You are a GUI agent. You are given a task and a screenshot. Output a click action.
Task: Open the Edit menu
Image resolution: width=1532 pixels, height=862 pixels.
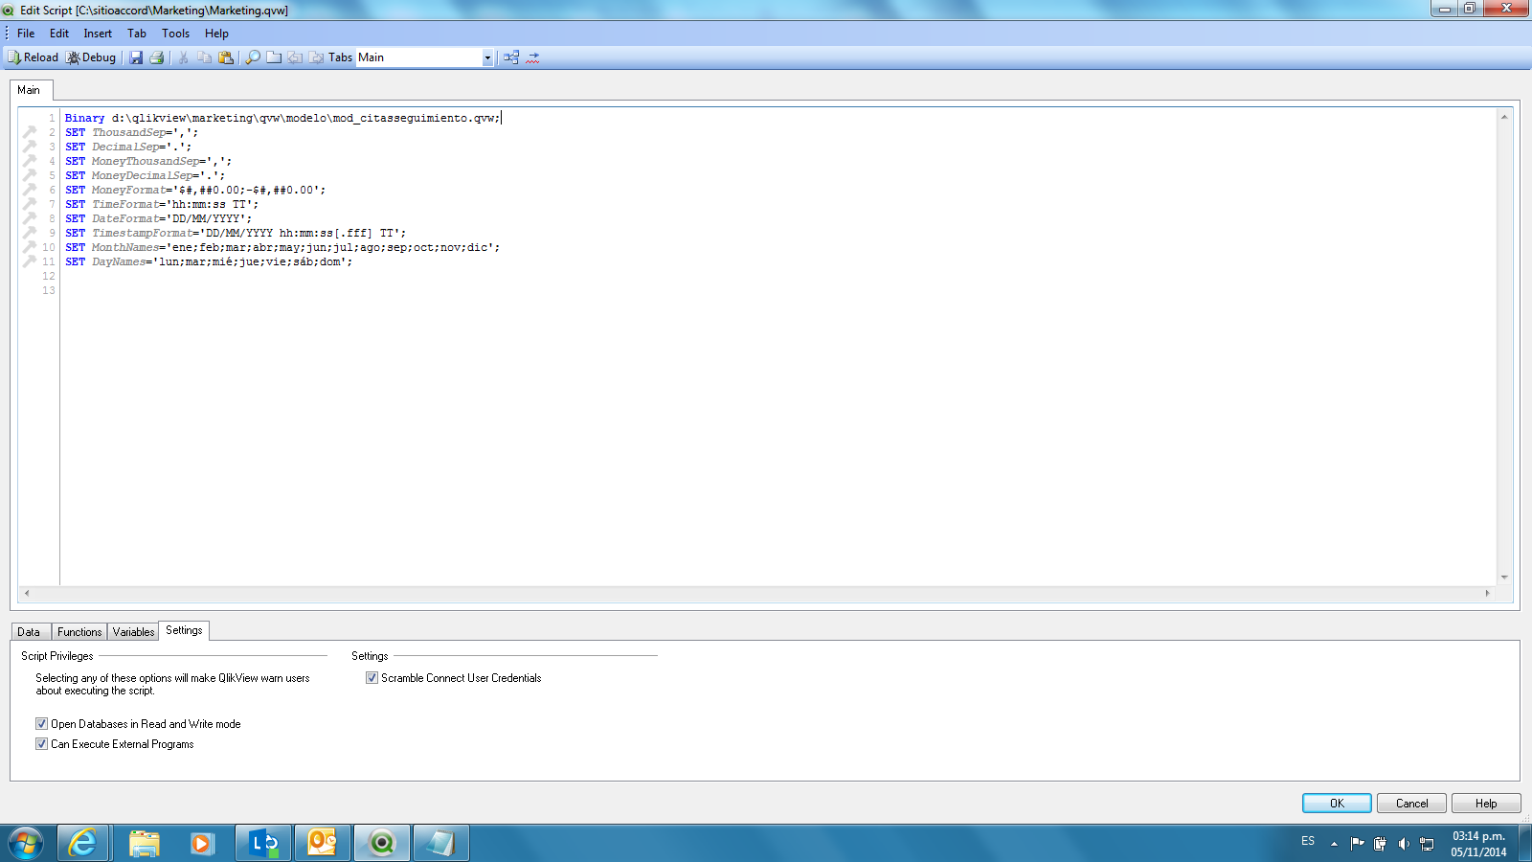tap(59, 34)
